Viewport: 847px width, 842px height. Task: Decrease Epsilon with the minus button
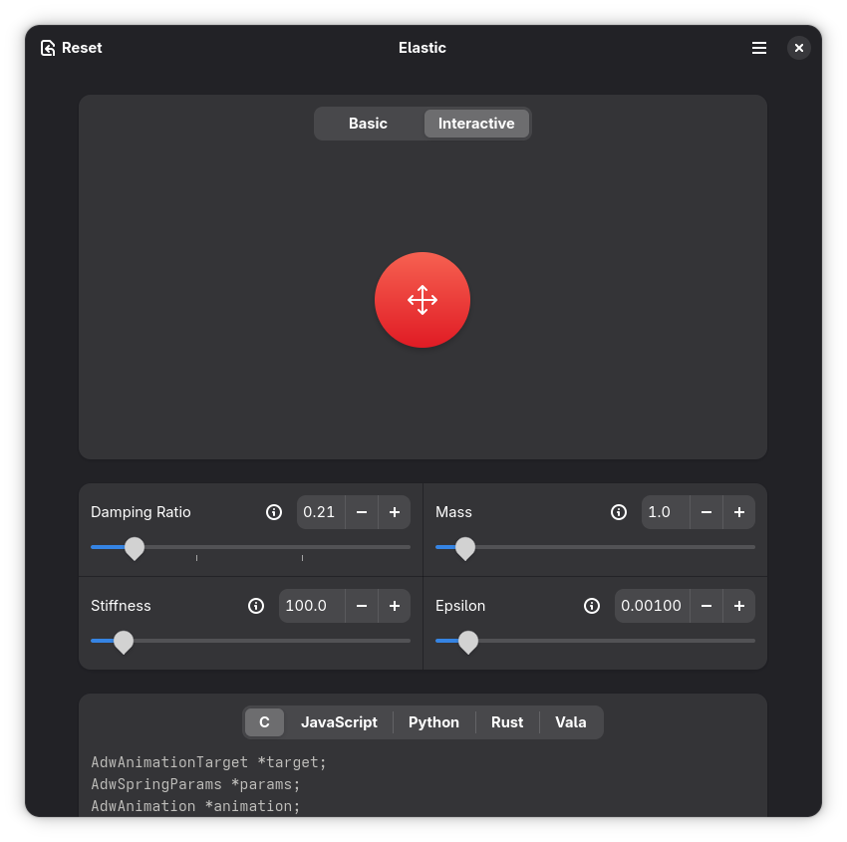[x=706, y=606]
